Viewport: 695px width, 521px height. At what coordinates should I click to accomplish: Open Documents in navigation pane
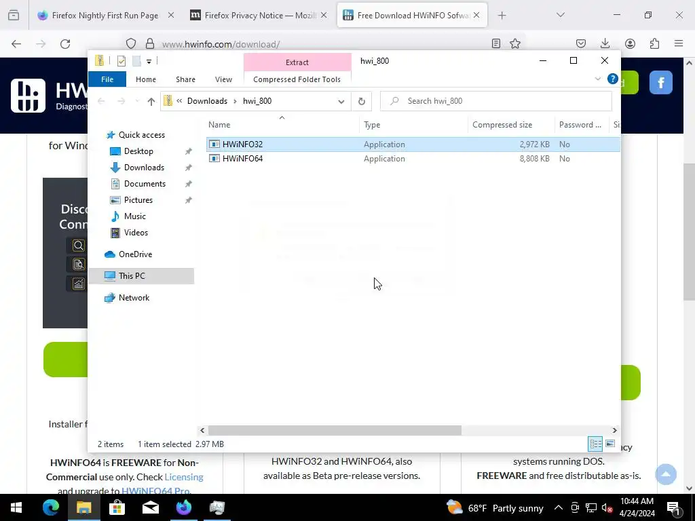tap(145, 184)
